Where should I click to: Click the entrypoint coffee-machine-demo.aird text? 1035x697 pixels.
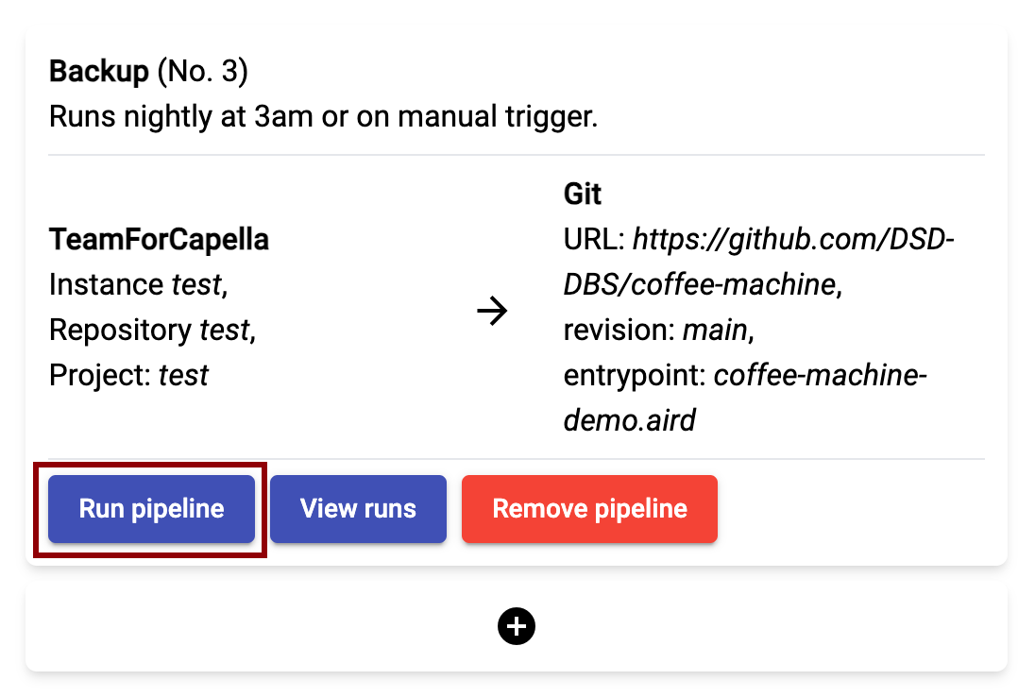click(745, 398)
